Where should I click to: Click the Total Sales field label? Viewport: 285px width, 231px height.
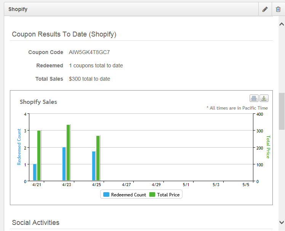coord(49,79)
